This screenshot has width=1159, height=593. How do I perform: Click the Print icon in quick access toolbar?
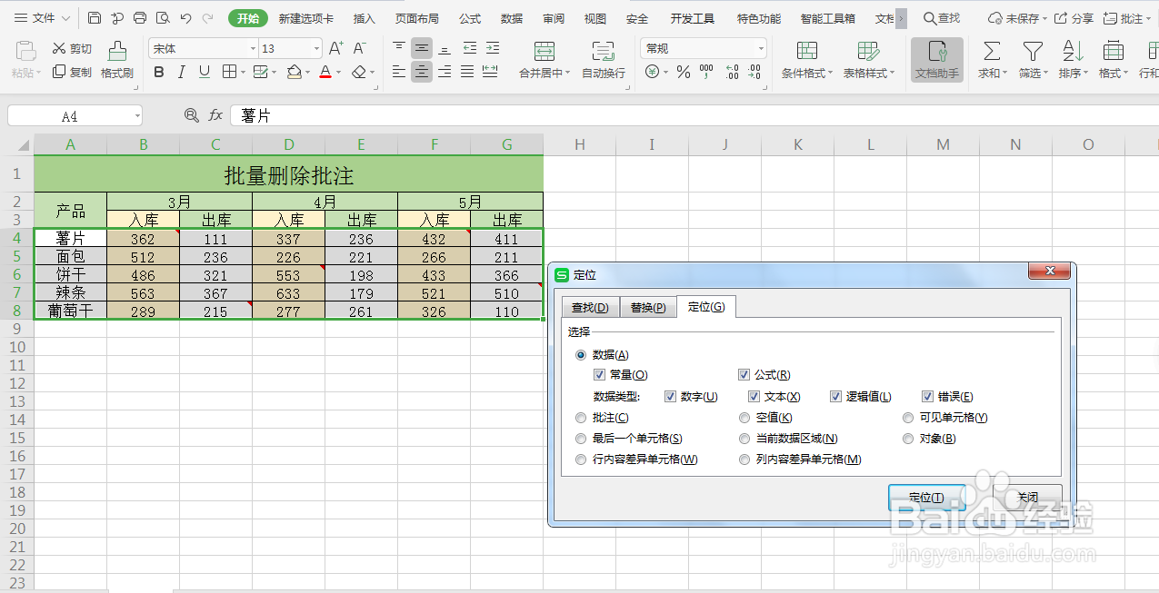click(140, 18)
